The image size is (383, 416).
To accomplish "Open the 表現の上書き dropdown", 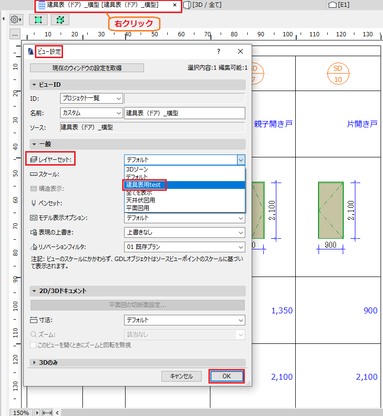I will (x=184, y=232).
